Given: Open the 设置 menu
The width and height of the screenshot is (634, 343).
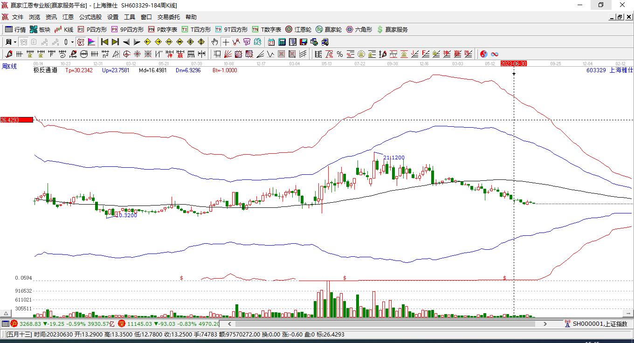Looking at the screenshot, I should (113, 17).
